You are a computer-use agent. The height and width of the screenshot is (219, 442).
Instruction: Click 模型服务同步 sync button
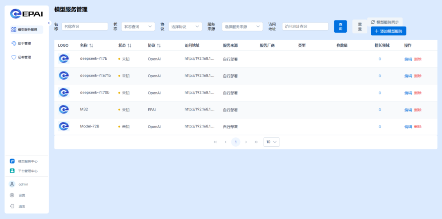(385, 22)
